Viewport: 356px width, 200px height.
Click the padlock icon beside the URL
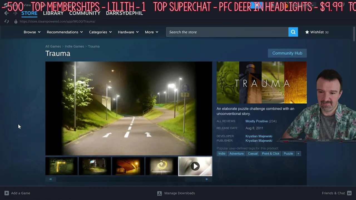point(16,21)
